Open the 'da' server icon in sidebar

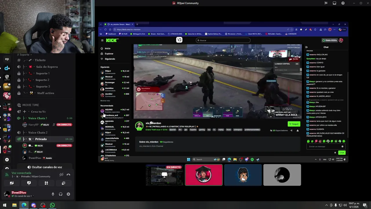7,68
